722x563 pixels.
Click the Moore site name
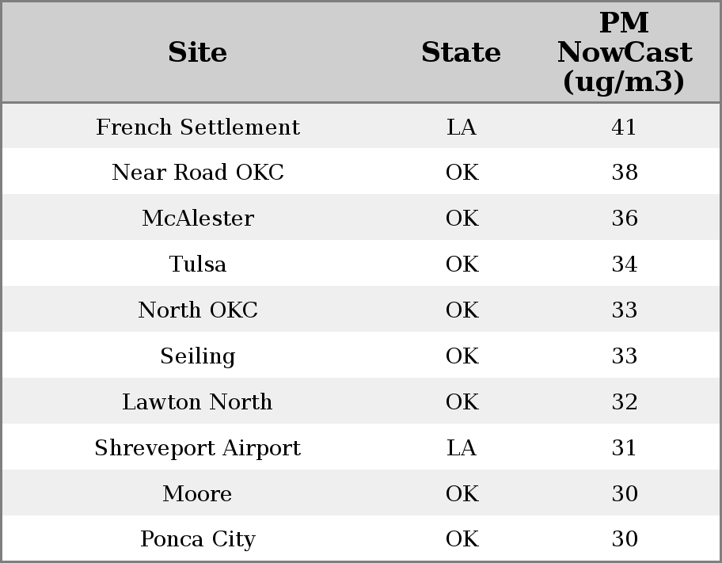click(x=198, y=494)
